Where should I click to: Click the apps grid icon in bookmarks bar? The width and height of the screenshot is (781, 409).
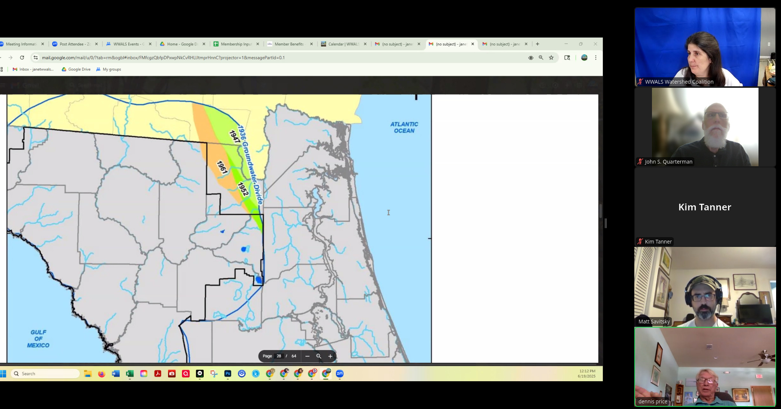pos(2,69)
